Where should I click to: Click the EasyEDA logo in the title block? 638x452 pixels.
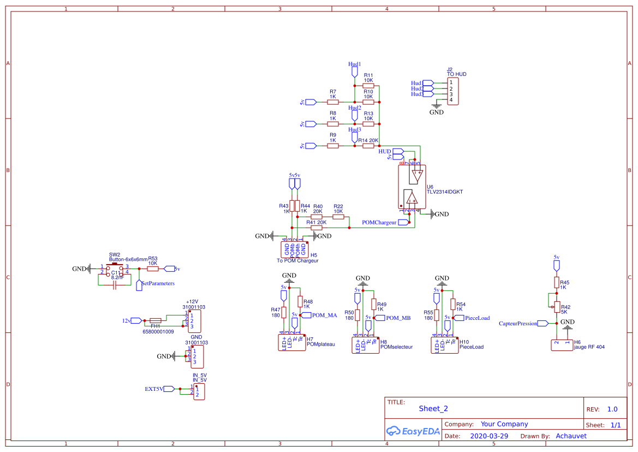[413, 431]
